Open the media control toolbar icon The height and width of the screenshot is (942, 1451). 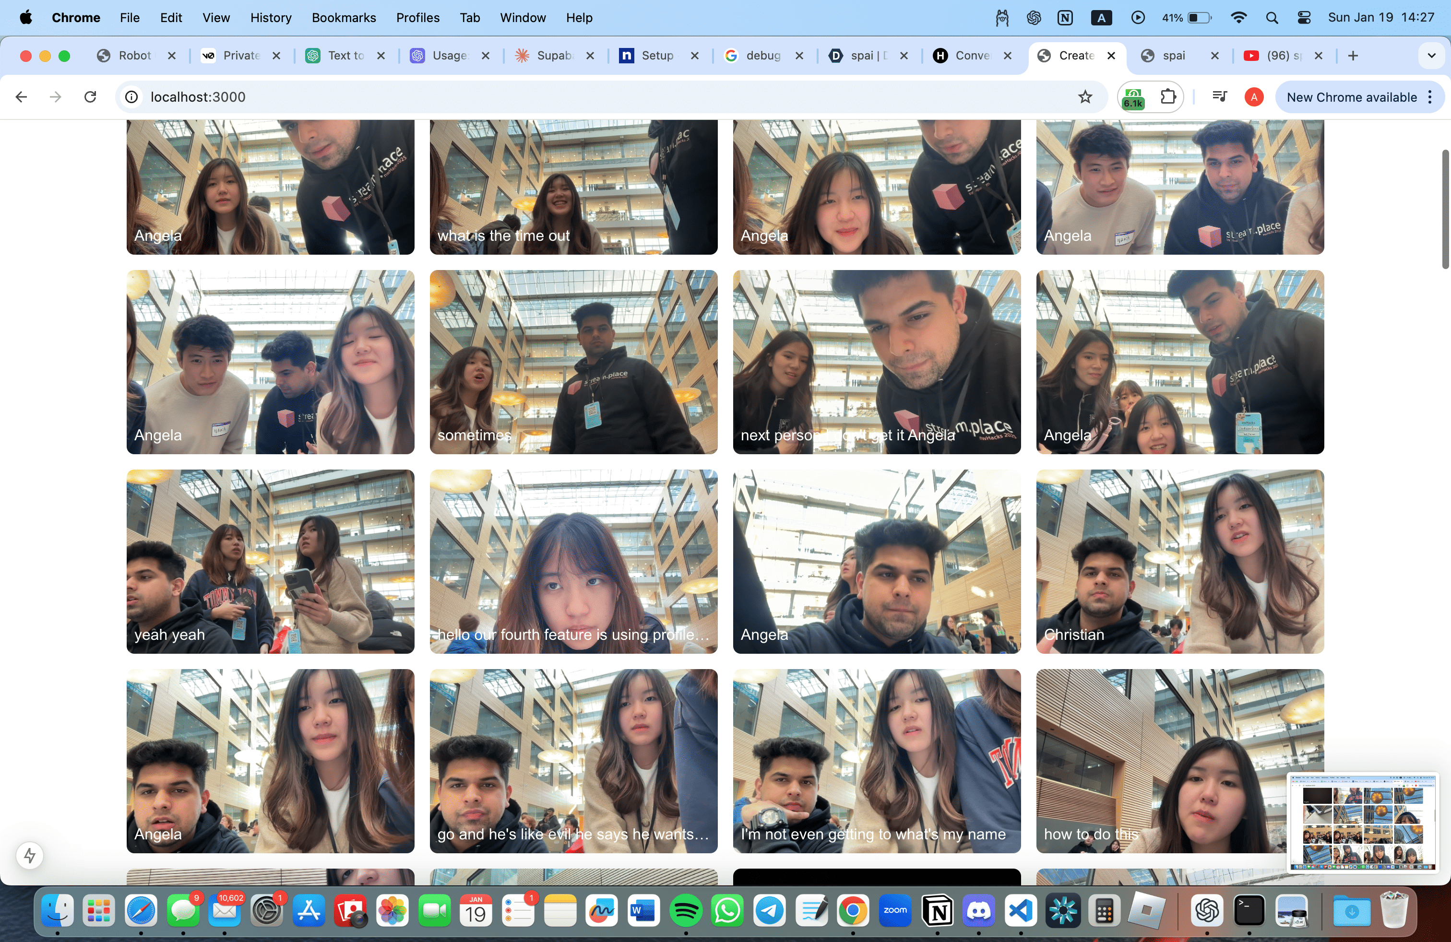pyautogui.click(x=1219, y=97)
